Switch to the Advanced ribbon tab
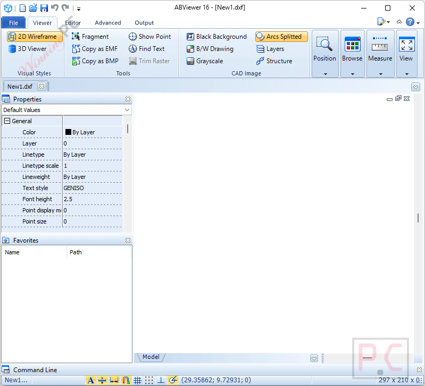The image size is (425, 386). click(108, 23)
